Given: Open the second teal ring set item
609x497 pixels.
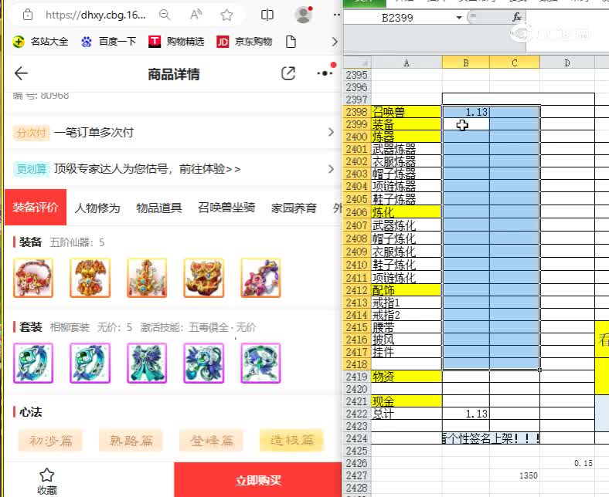Looking at the screenshot, I should [90, 363].
